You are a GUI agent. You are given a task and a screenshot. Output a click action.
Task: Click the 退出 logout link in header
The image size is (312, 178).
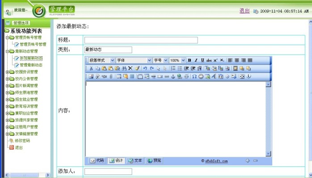(x=245, y=11)
